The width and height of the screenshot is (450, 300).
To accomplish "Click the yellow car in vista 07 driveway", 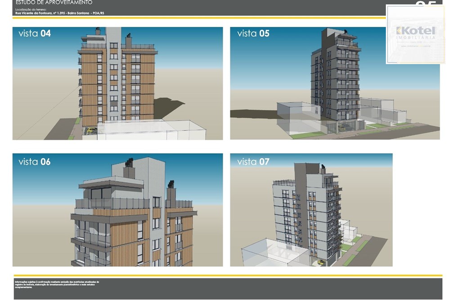I will coord(321,262).
